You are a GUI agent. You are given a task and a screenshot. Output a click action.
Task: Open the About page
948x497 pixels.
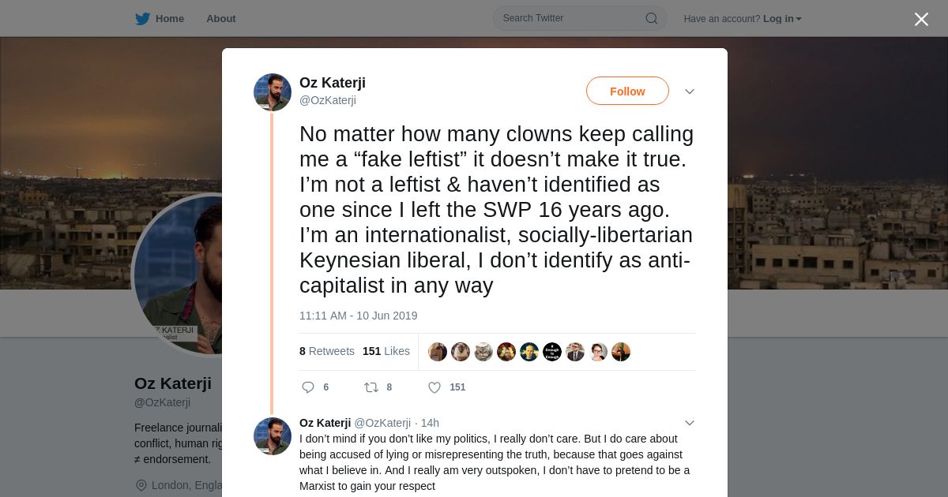pos(221,19)
